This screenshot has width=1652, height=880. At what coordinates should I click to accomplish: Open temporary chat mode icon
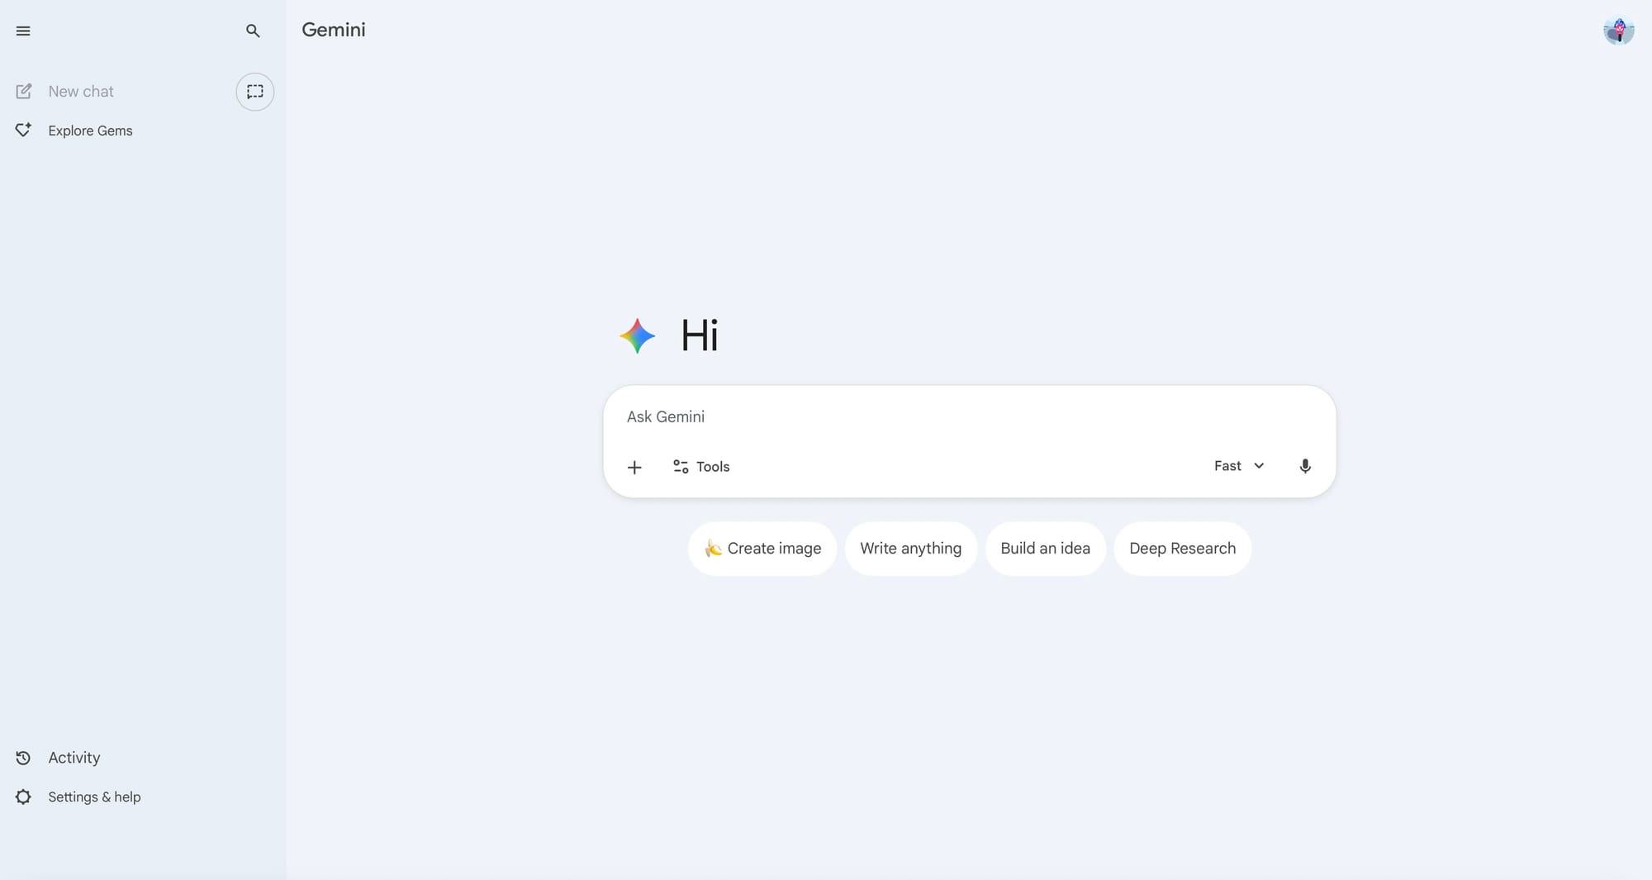pos(254,92)
